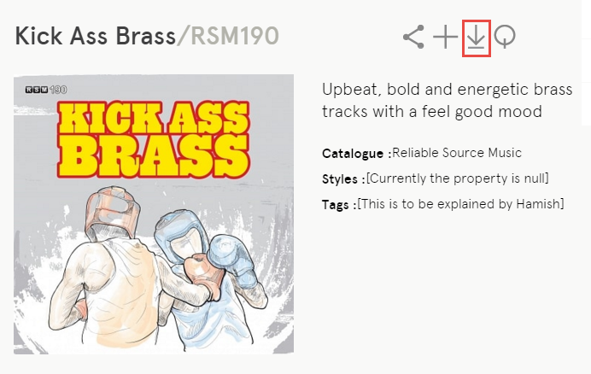
Task: Click the RSM190 badge on the cover art
Action: point(46,89)
